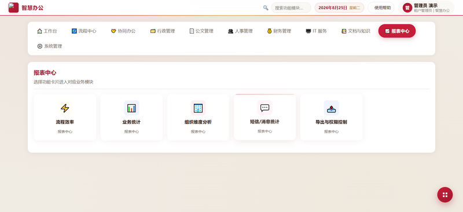Click the 智慧办公 title text
The height and width of the screenshot is (212, 463).
(x=32, y=8)
